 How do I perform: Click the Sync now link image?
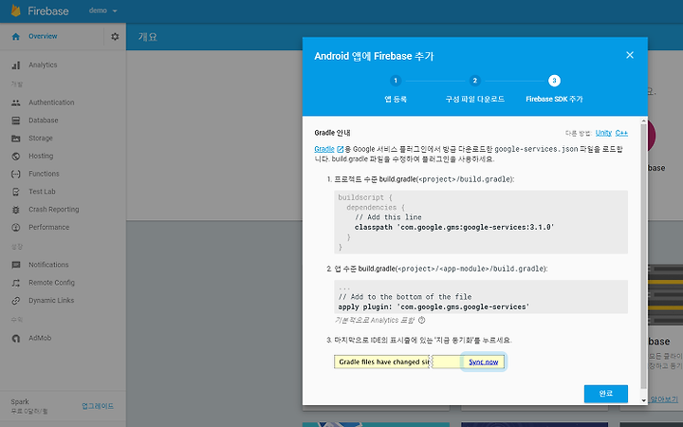click(x=484, y=362)
